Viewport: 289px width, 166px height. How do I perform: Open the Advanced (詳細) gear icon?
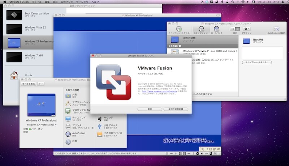68,142
